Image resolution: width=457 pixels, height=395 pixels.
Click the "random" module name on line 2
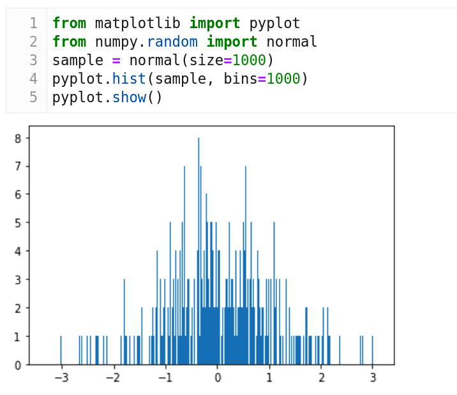coord(172,42)
